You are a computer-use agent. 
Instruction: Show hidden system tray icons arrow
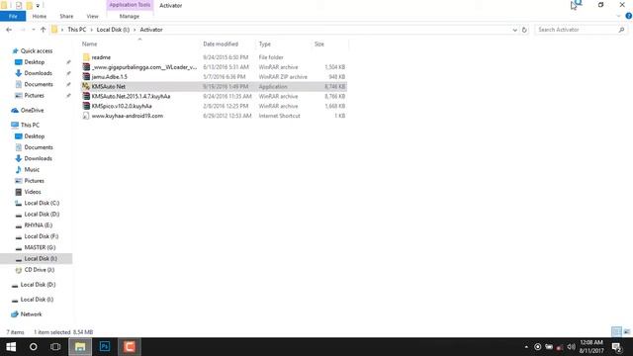coord(526,347)
